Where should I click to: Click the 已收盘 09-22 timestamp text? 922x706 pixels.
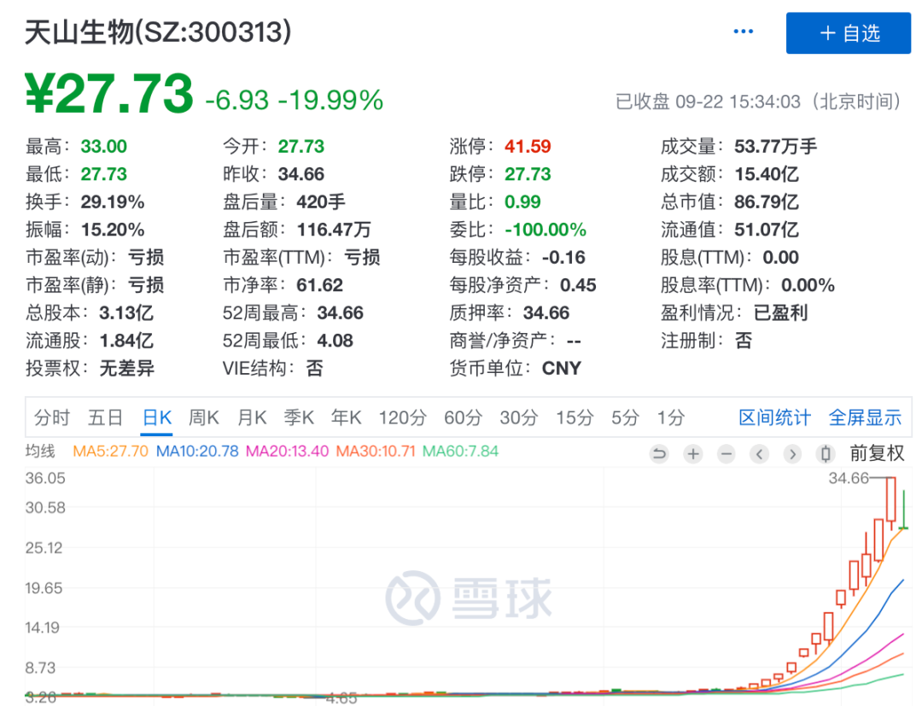pyautogui.click(x=757, y=102)
